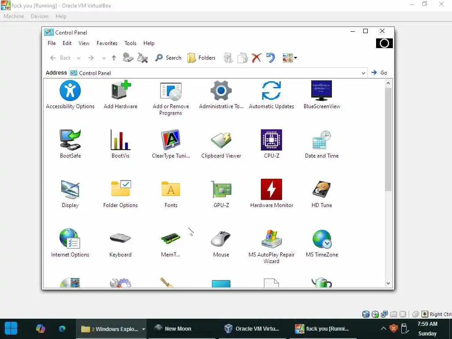Click the Forward arrow in toolbar
Viewport: 452px width, 339px height.
tap(91, 58)
